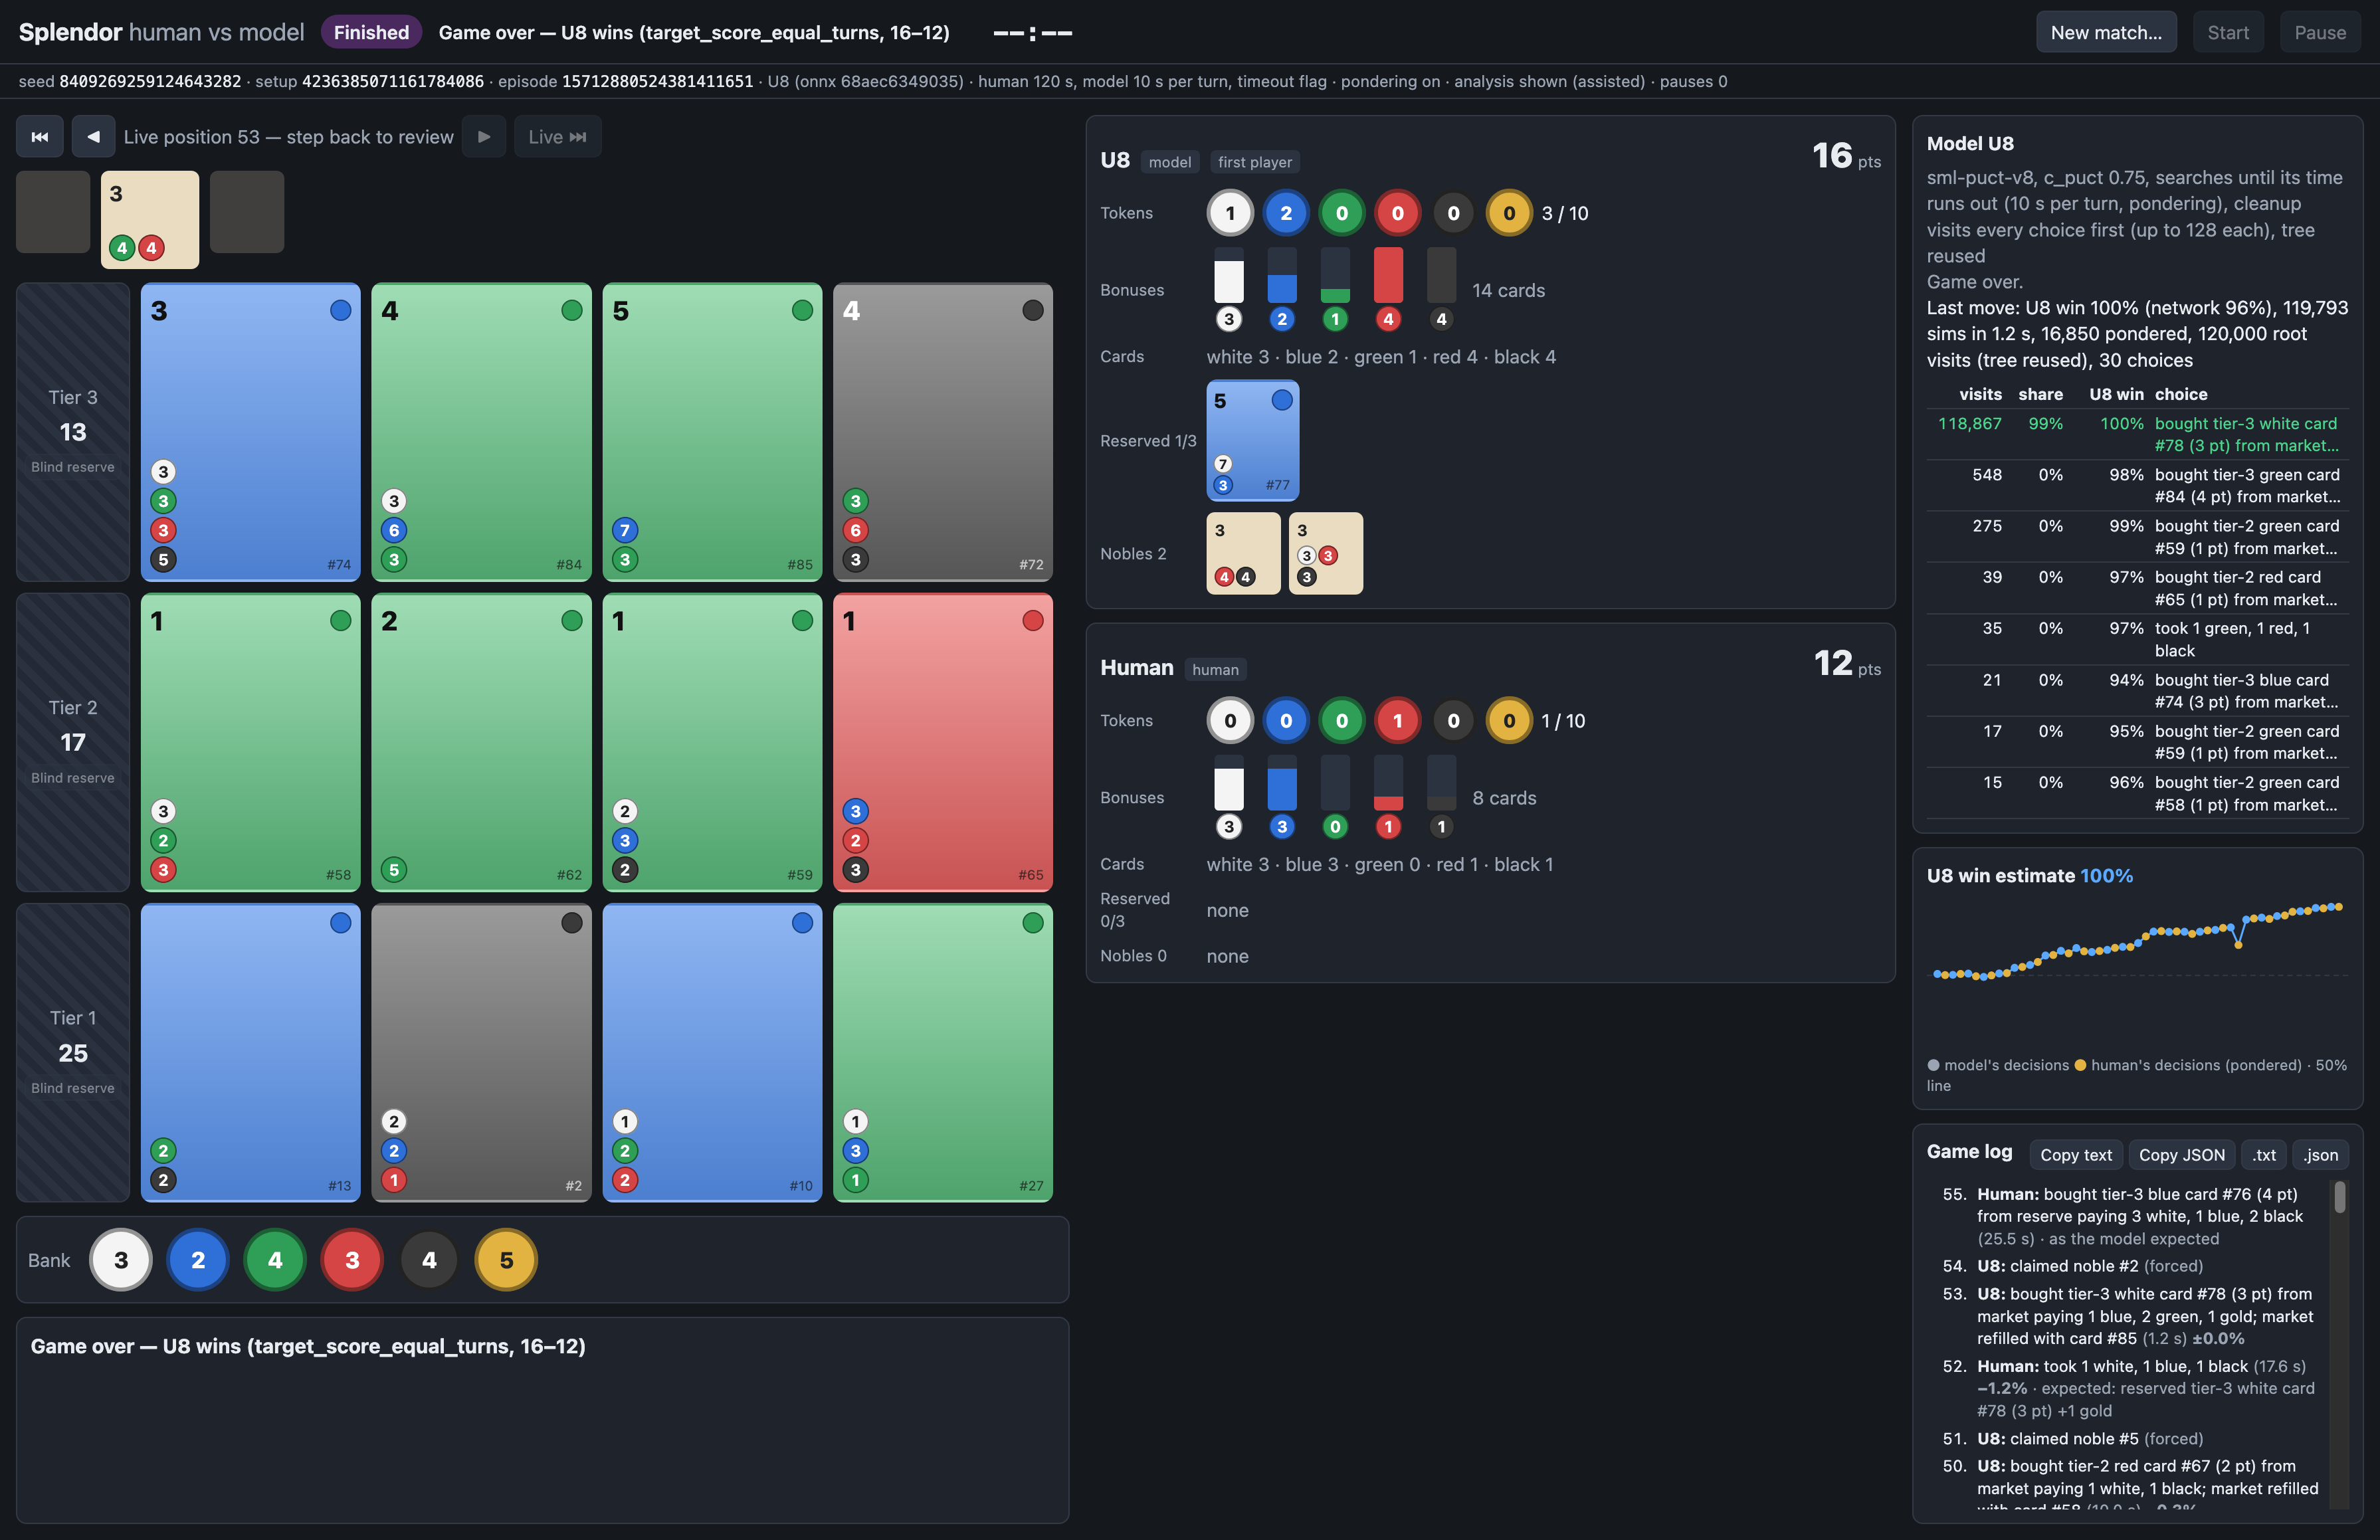
Task: Select the green token in the bank
Action: 275,1260
